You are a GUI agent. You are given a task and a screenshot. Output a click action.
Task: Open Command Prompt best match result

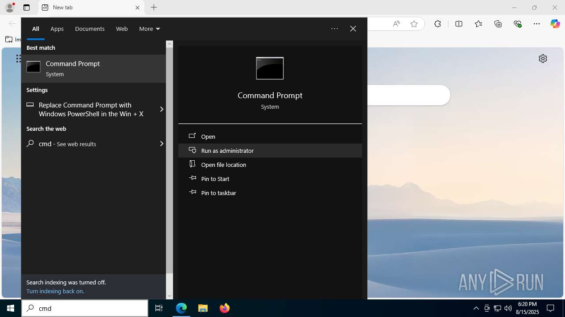(x=94, y=69)
